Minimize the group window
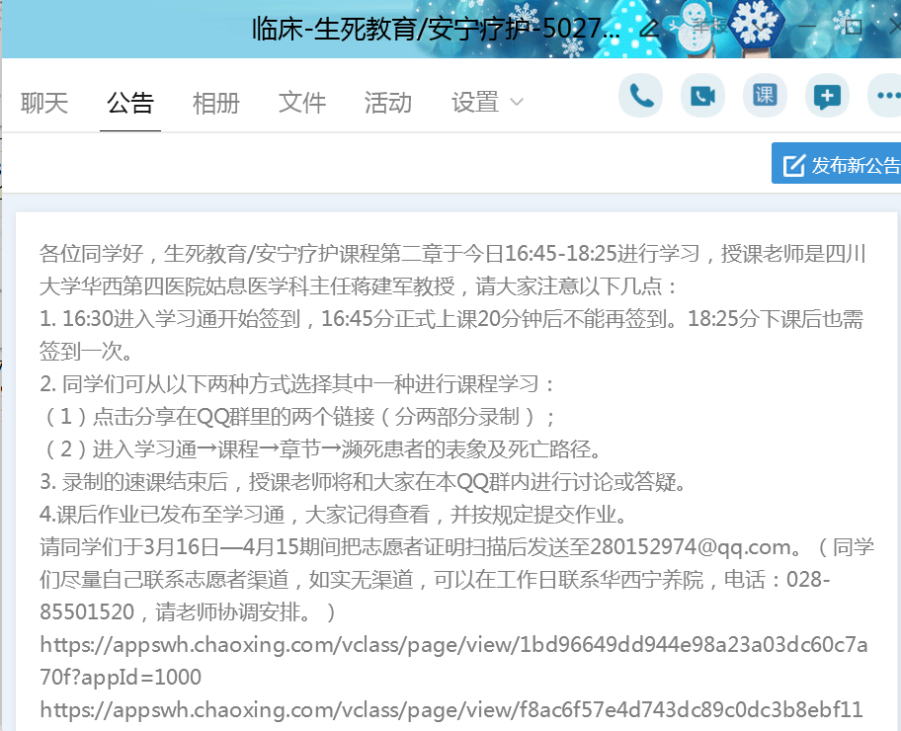The image size is (901, 731). tap(808, 28)
